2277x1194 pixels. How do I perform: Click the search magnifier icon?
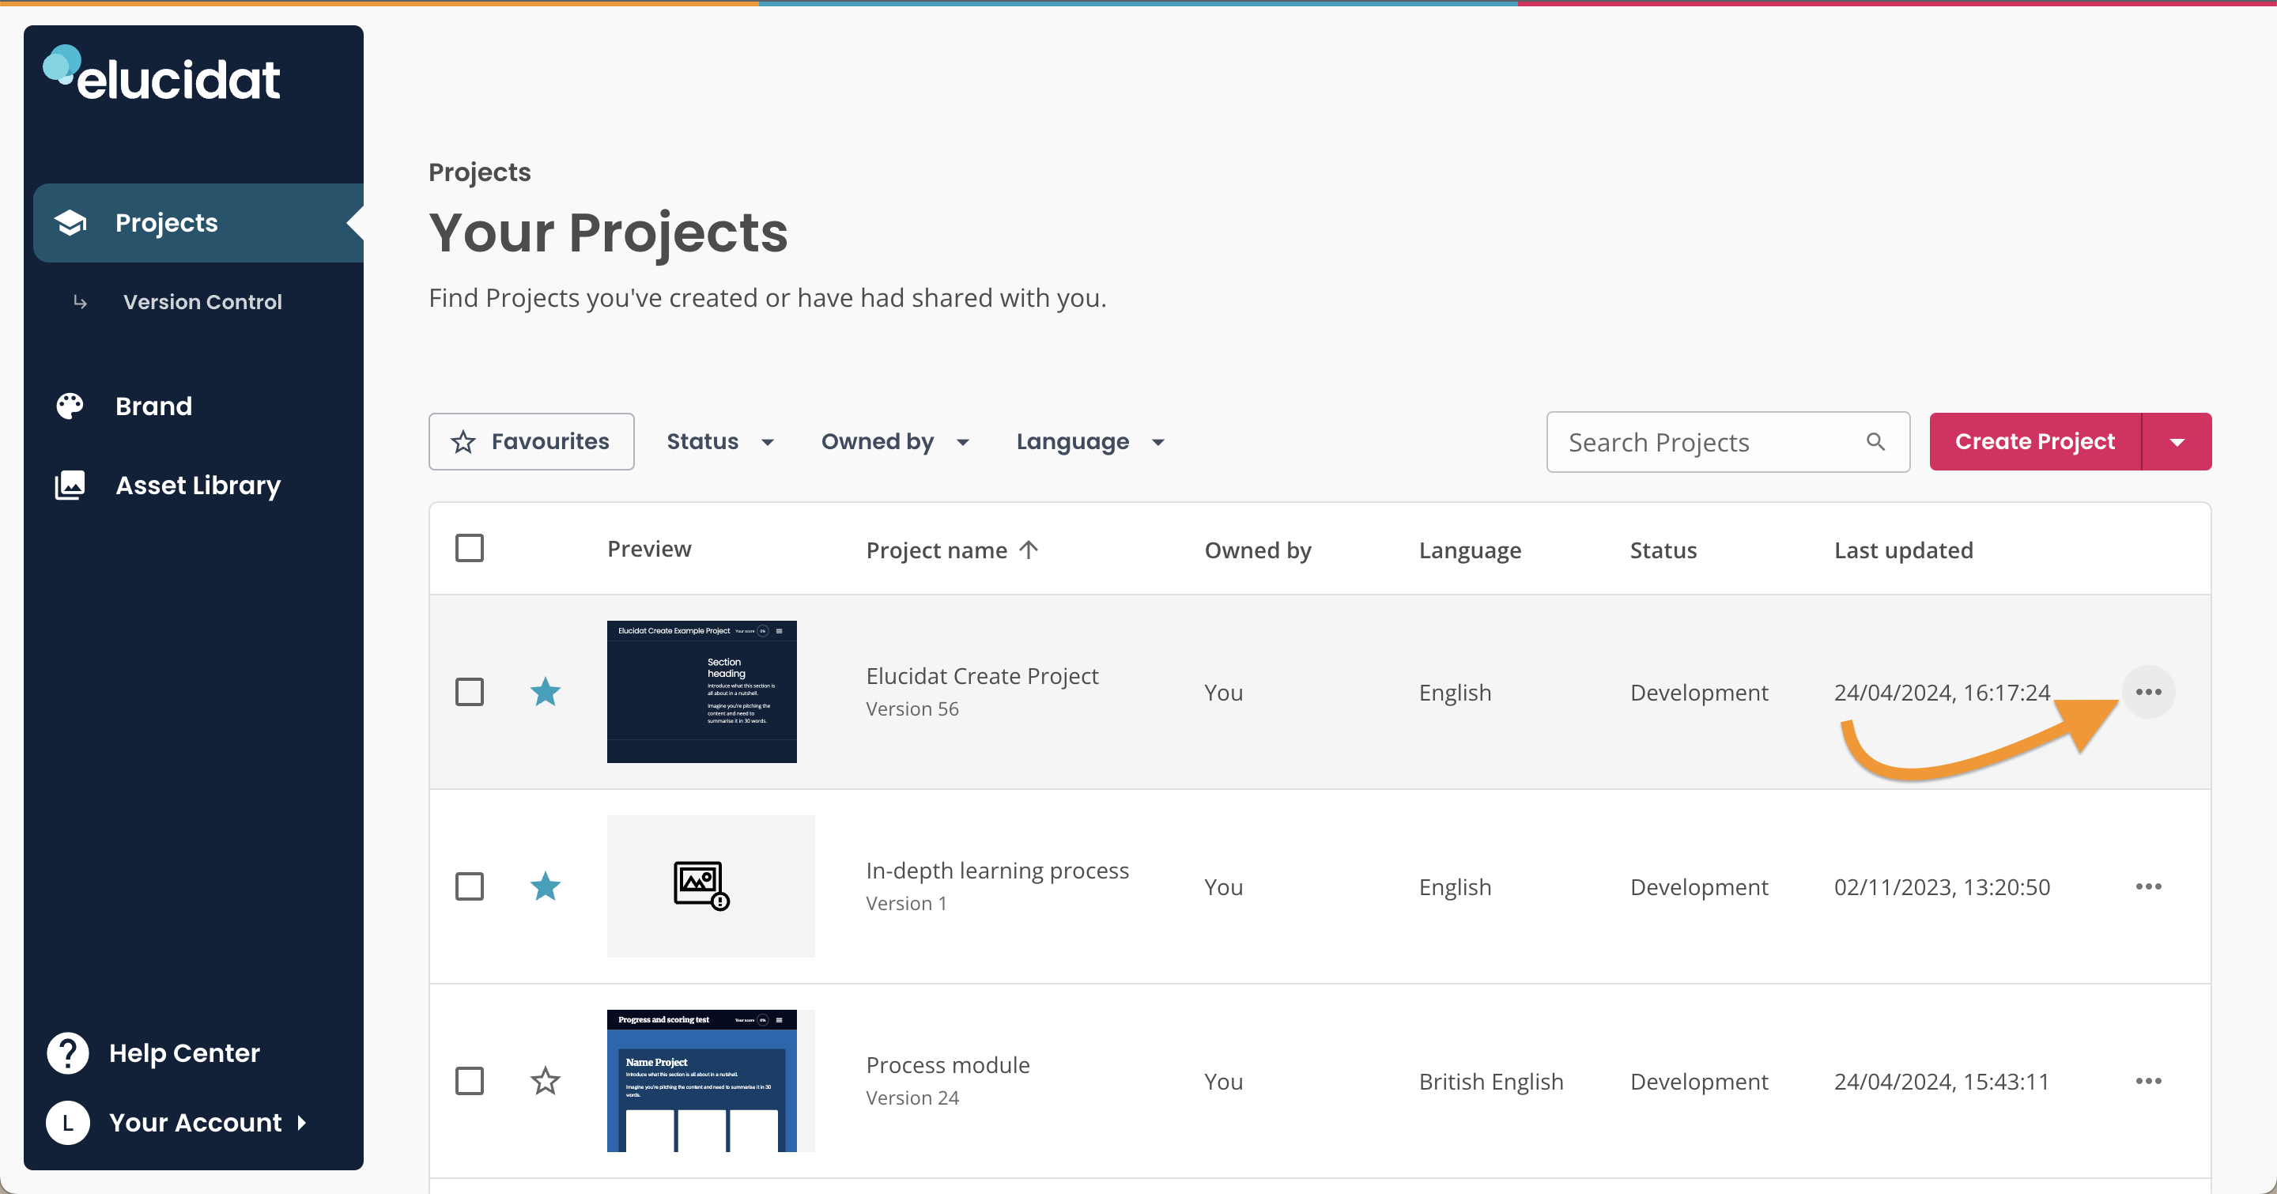tap(1875, 441)
